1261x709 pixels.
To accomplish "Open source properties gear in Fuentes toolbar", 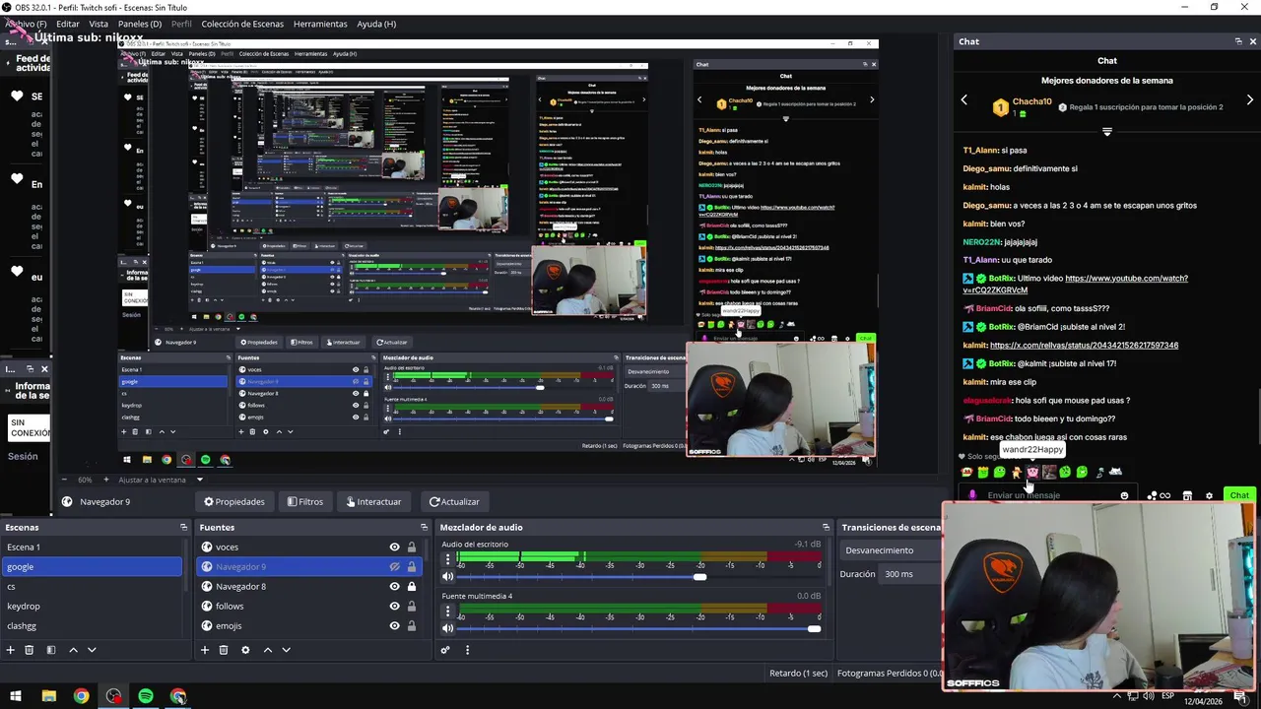I will (x=245, y=650).
